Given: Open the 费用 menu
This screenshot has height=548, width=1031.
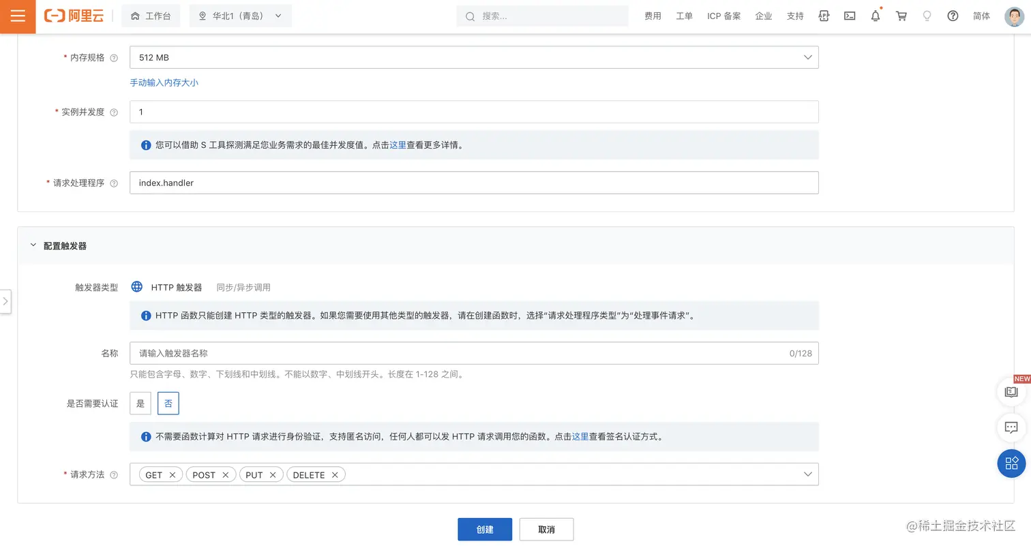Looking at the screenshot, I should tap(653, 16).
